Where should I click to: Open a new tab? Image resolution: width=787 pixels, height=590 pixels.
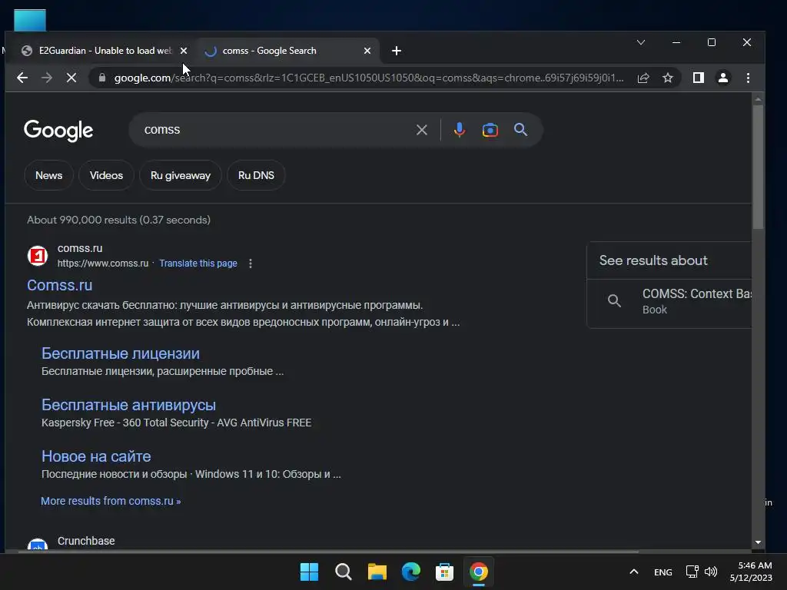click(x=397, y=51)
